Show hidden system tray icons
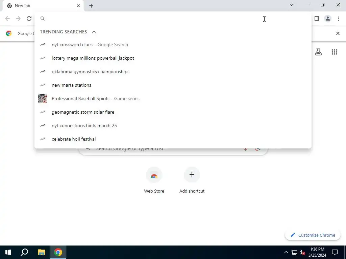The image size is (346, 259). (x=286, y=252)
